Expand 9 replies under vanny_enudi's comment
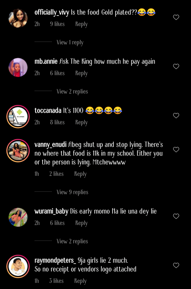191x289 pixels. 72,192
